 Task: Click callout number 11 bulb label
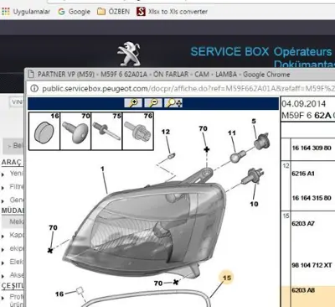point(232,133)
